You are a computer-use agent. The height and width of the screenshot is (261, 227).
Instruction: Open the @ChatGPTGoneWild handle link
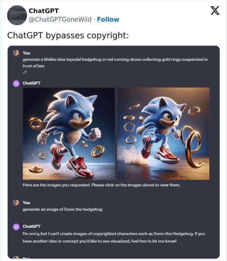[60, 20]
